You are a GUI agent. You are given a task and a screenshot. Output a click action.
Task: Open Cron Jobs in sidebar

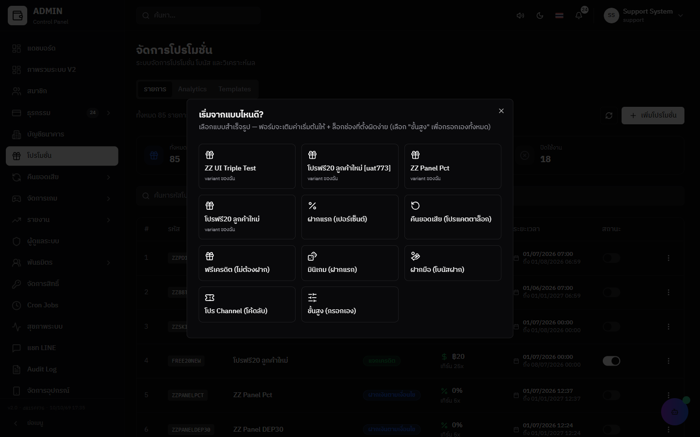pos(62,305)
